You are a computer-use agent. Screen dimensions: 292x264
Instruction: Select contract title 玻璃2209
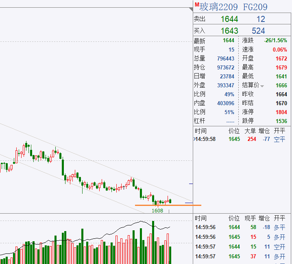click(218, 7)
